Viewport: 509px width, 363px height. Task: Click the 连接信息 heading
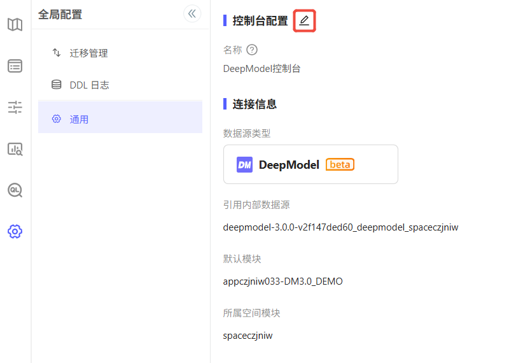click(254, 104)
